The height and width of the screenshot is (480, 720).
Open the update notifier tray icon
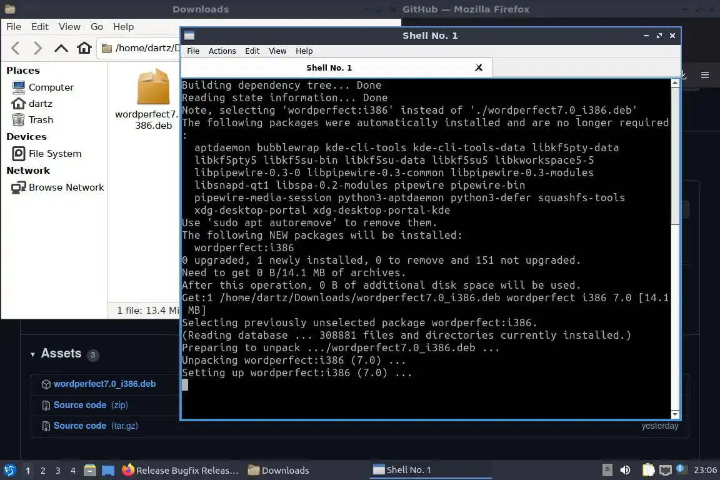(x=681, y=469)
